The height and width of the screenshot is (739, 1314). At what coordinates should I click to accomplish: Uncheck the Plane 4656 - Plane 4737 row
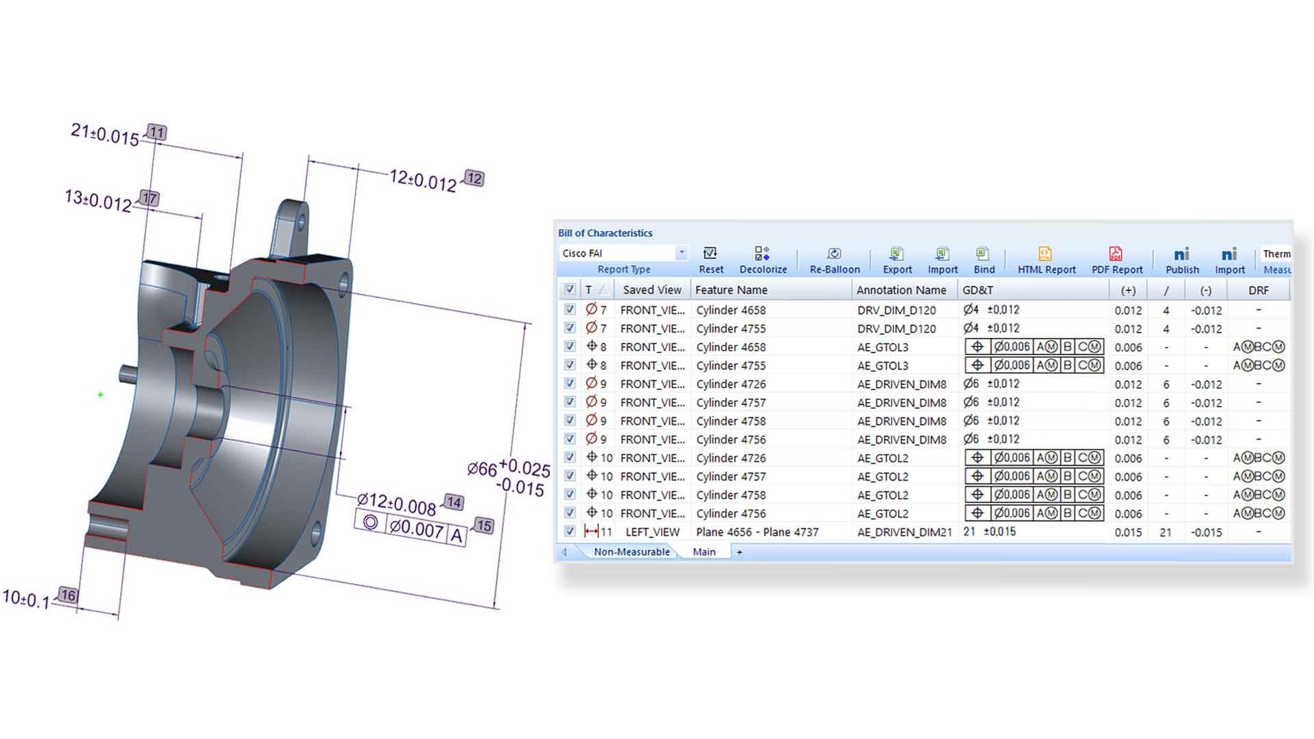click(570, 532)
